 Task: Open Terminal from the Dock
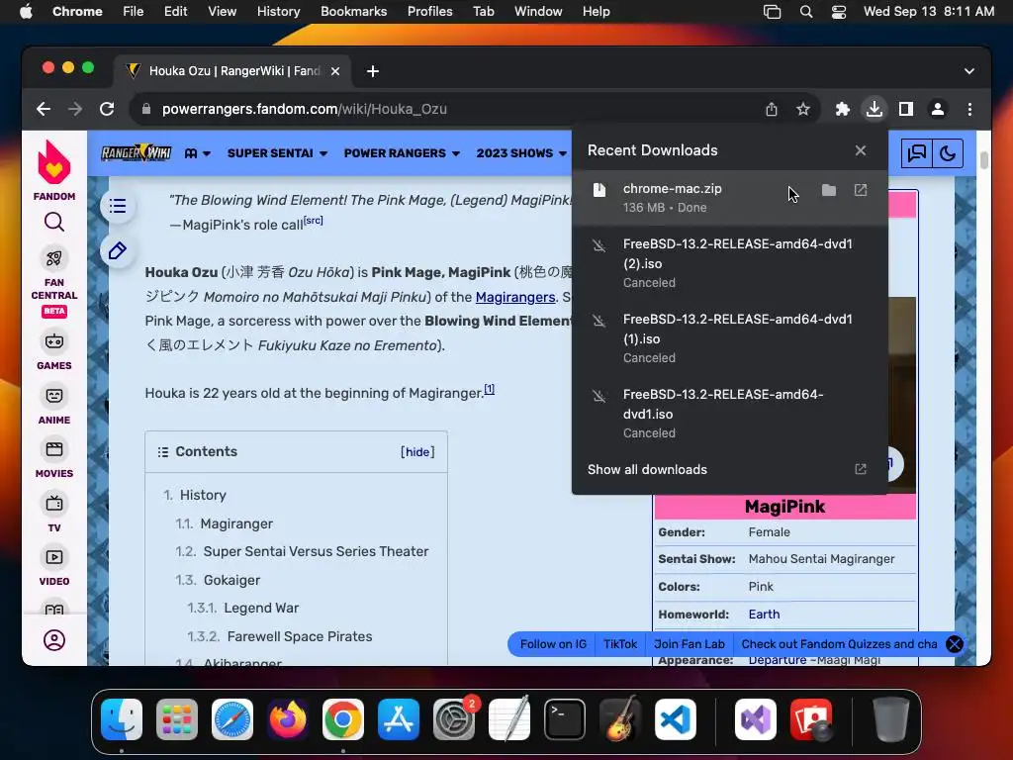(565, 719)
